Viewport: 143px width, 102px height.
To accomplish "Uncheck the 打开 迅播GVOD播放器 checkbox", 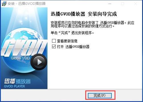I will (x=54, y=47).
